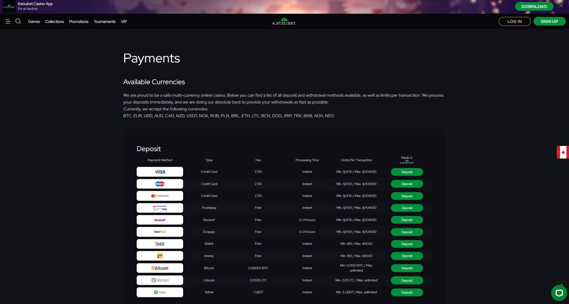The image size is (569, 304).
Task: Click the Katsubet Casino App icon
Action: tap(9, 7)
